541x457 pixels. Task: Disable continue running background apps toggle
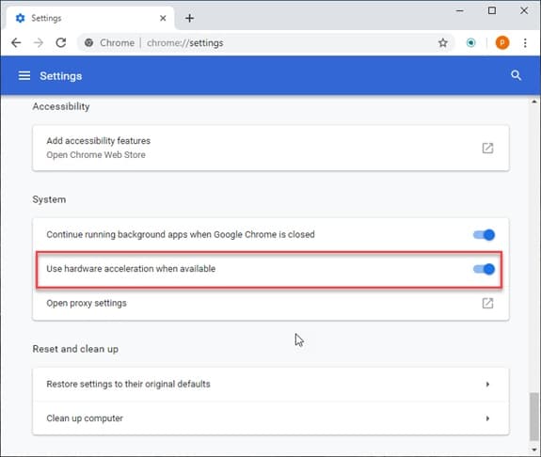[484, 235]
